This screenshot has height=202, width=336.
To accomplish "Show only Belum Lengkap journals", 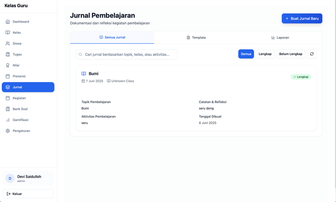I will coord(291,54).
